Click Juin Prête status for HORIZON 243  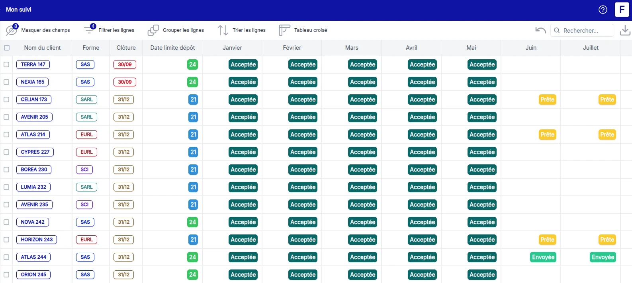(x=547, y=240)
